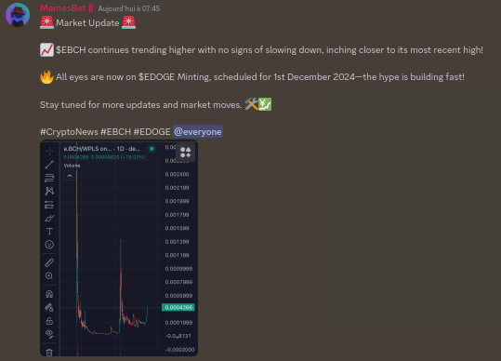Select the long position forecasting tool
The height and width of the screenshot is (361, 501).
(x=49, y=205)
